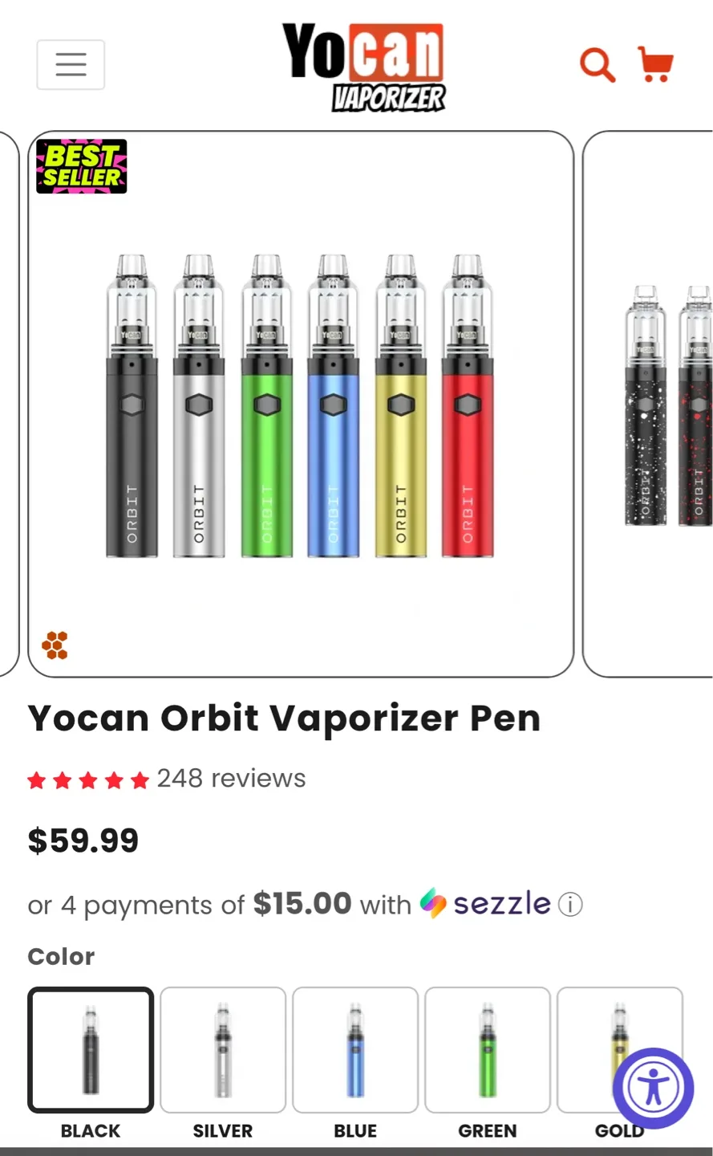Image resolution: width=713 pixels, height=1156 pixels.
Task: Click the Yocan Vaporizer logo
Action: click(363, 66)
